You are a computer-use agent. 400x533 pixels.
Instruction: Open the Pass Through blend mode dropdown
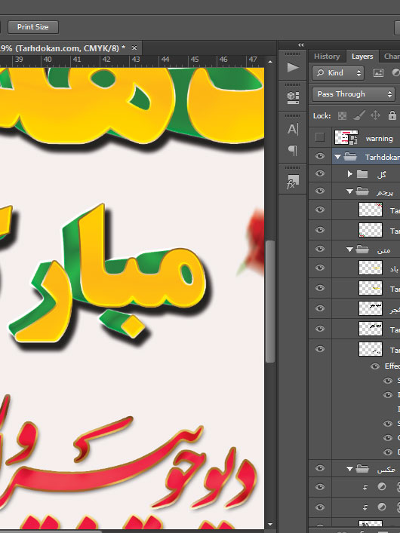[353, 94]
